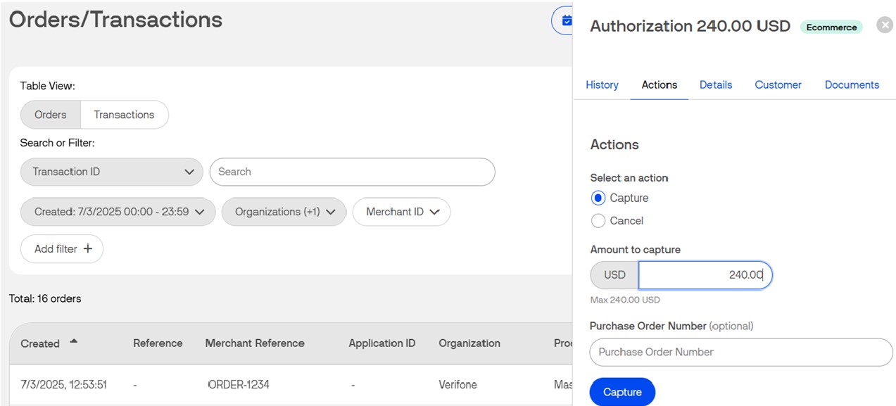Close the Authorization panel with the X icon

pyautogui.click(x=885, y=25)
